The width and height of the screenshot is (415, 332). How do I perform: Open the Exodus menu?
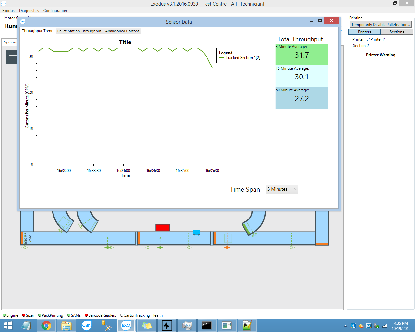8,11
